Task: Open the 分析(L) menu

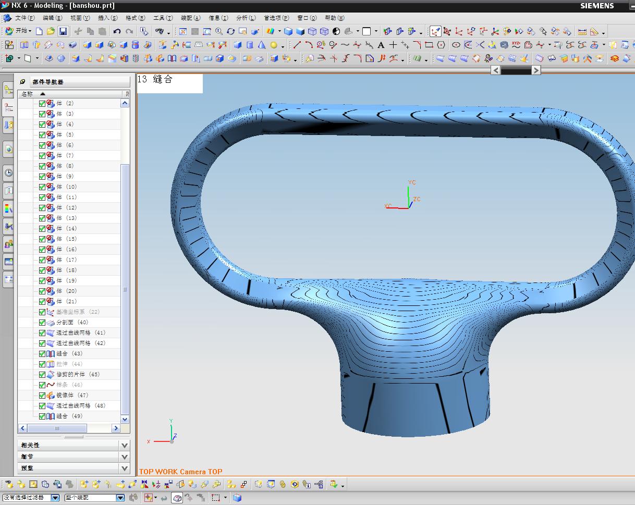Action: [246, 18]
